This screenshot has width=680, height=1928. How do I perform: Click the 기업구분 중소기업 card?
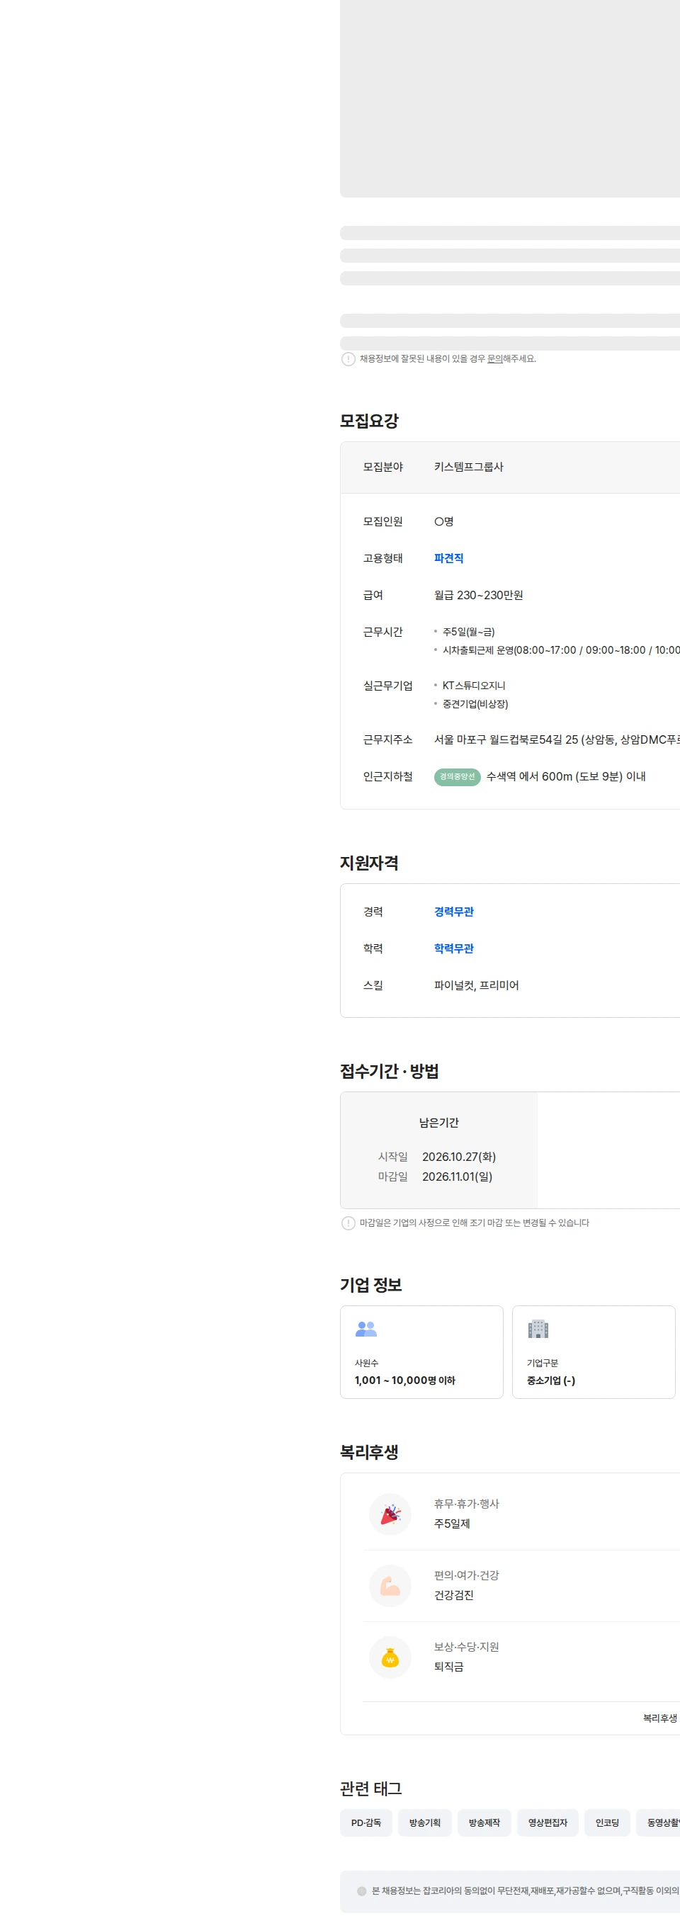coord(593,1351)
